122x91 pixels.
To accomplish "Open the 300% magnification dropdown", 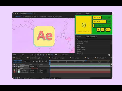I will tap(16, 55).
